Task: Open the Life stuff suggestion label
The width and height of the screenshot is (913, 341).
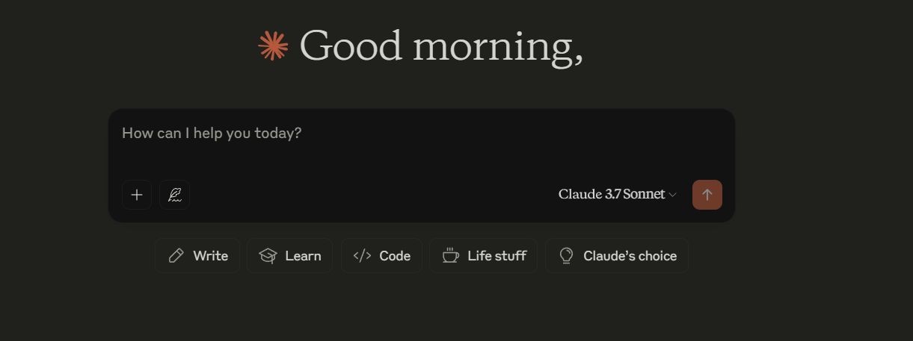Action: [497, 256]
